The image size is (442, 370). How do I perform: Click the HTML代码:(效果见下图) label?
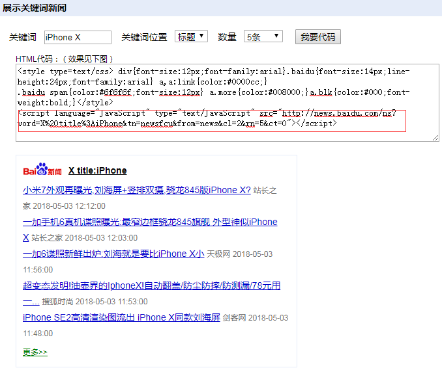coord(65,59)
